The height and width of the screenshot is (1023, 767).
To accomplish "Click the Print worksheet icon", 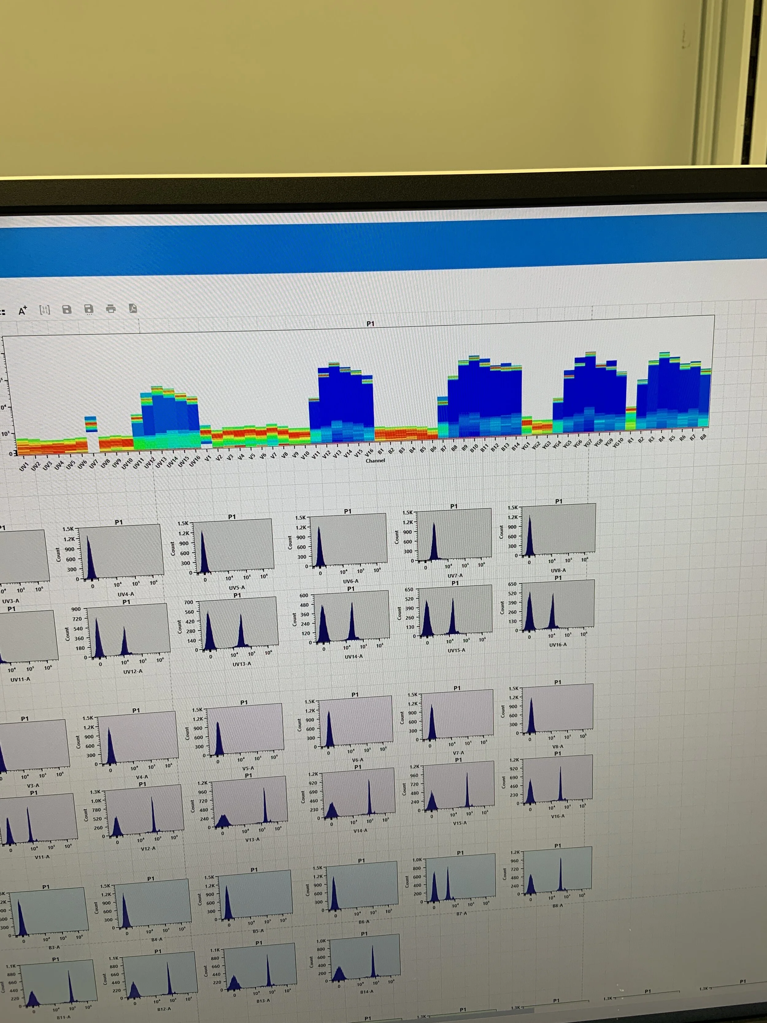I will coord(111,308).
